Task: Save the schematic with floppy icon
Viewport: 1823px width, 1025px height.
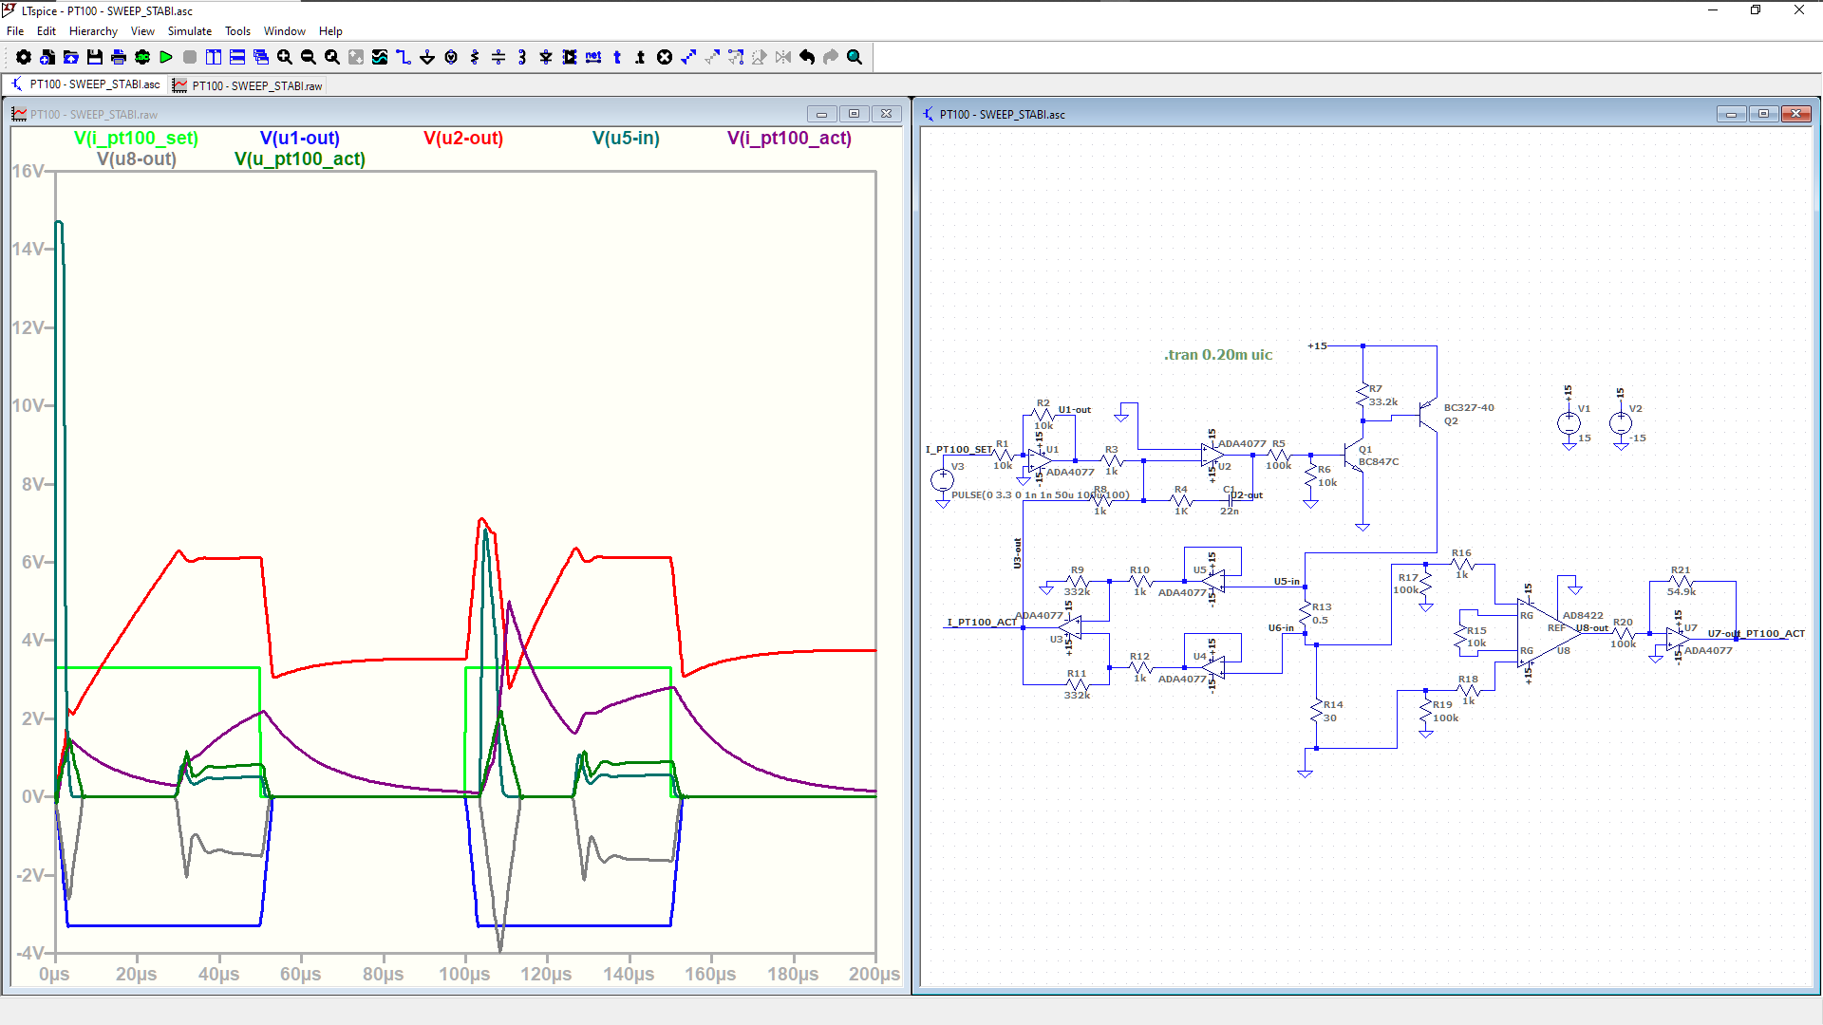Action: [x=95, y=57]
